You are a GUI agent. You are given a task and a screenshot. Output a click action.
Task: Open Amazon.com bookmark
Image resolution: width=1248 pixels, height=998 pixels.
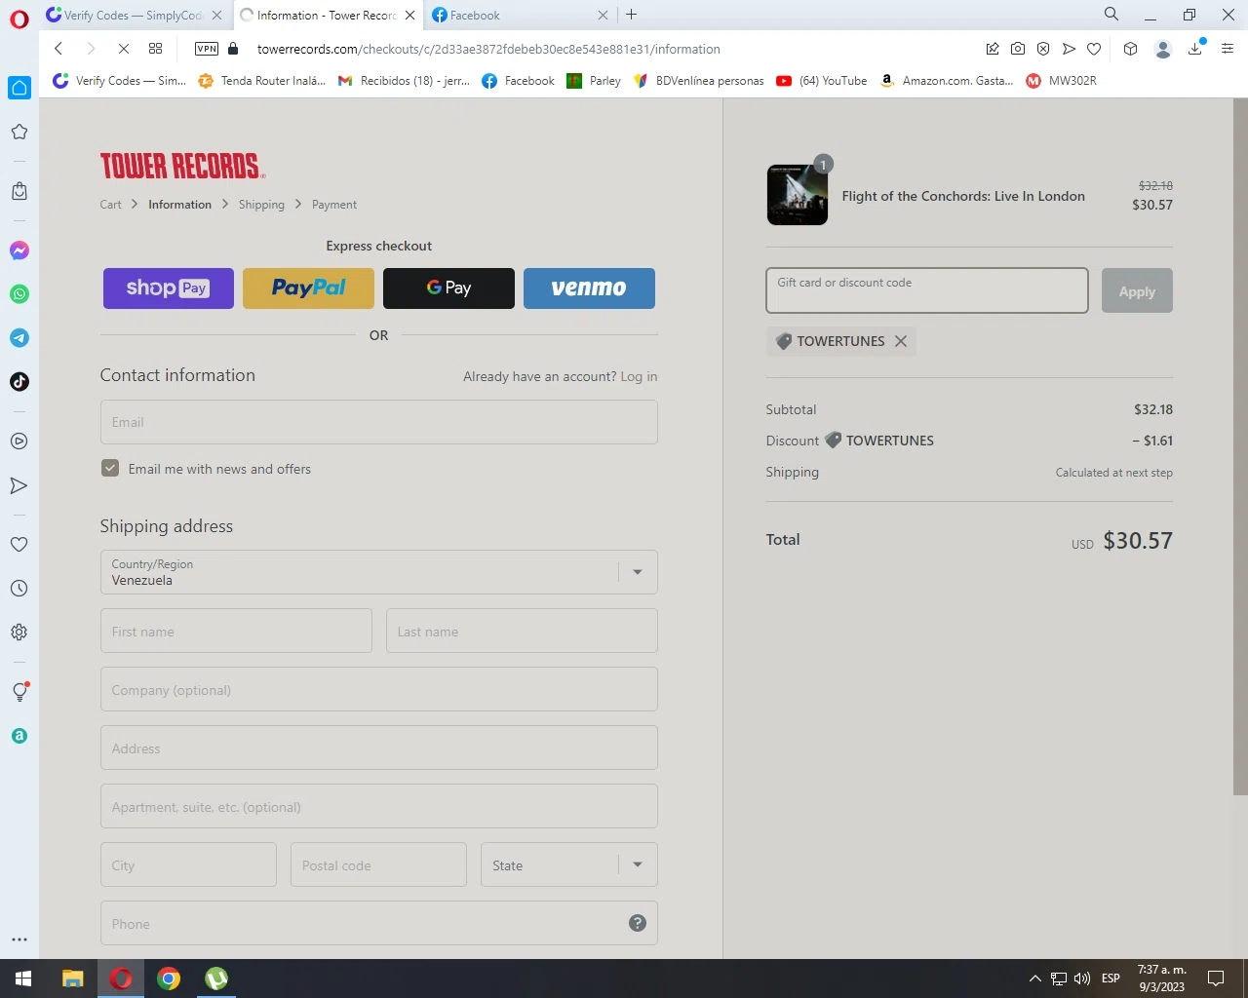[947, 81]
